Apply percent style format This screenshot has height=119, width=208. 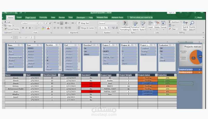click(105, 28)
